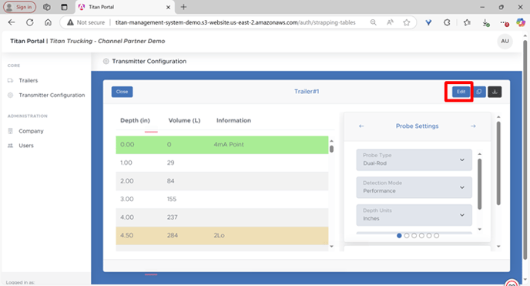530x286 pixels.
Task: Open the browser settings ellipsis menu
Action: pos(505,22)
